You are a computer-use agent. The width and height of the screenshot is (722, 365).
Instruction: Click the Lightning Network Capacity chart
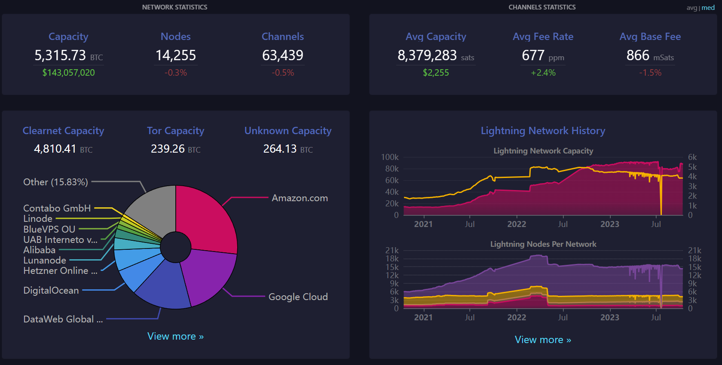click(x=543, y=189)
